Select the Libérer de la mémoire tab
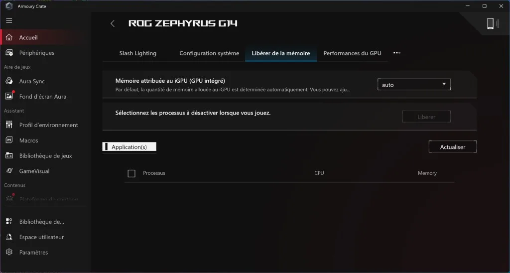Viewport: 510px width, 273px height. tap(281, 53)
